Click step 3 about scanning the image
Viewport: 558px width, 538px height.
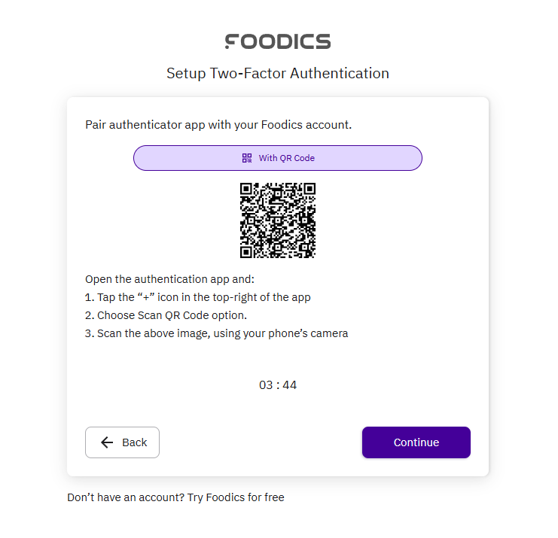coord(217,333)
